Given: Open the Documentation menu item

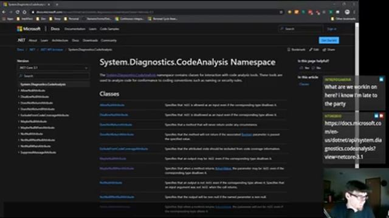Looking at the screenshot, I should (75, 29).
